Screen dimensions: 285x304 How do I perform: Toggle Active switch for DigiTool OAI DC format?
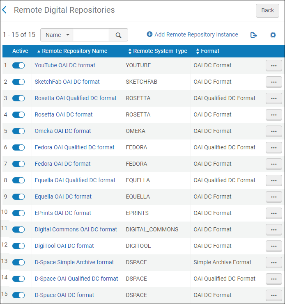[18, 246]
